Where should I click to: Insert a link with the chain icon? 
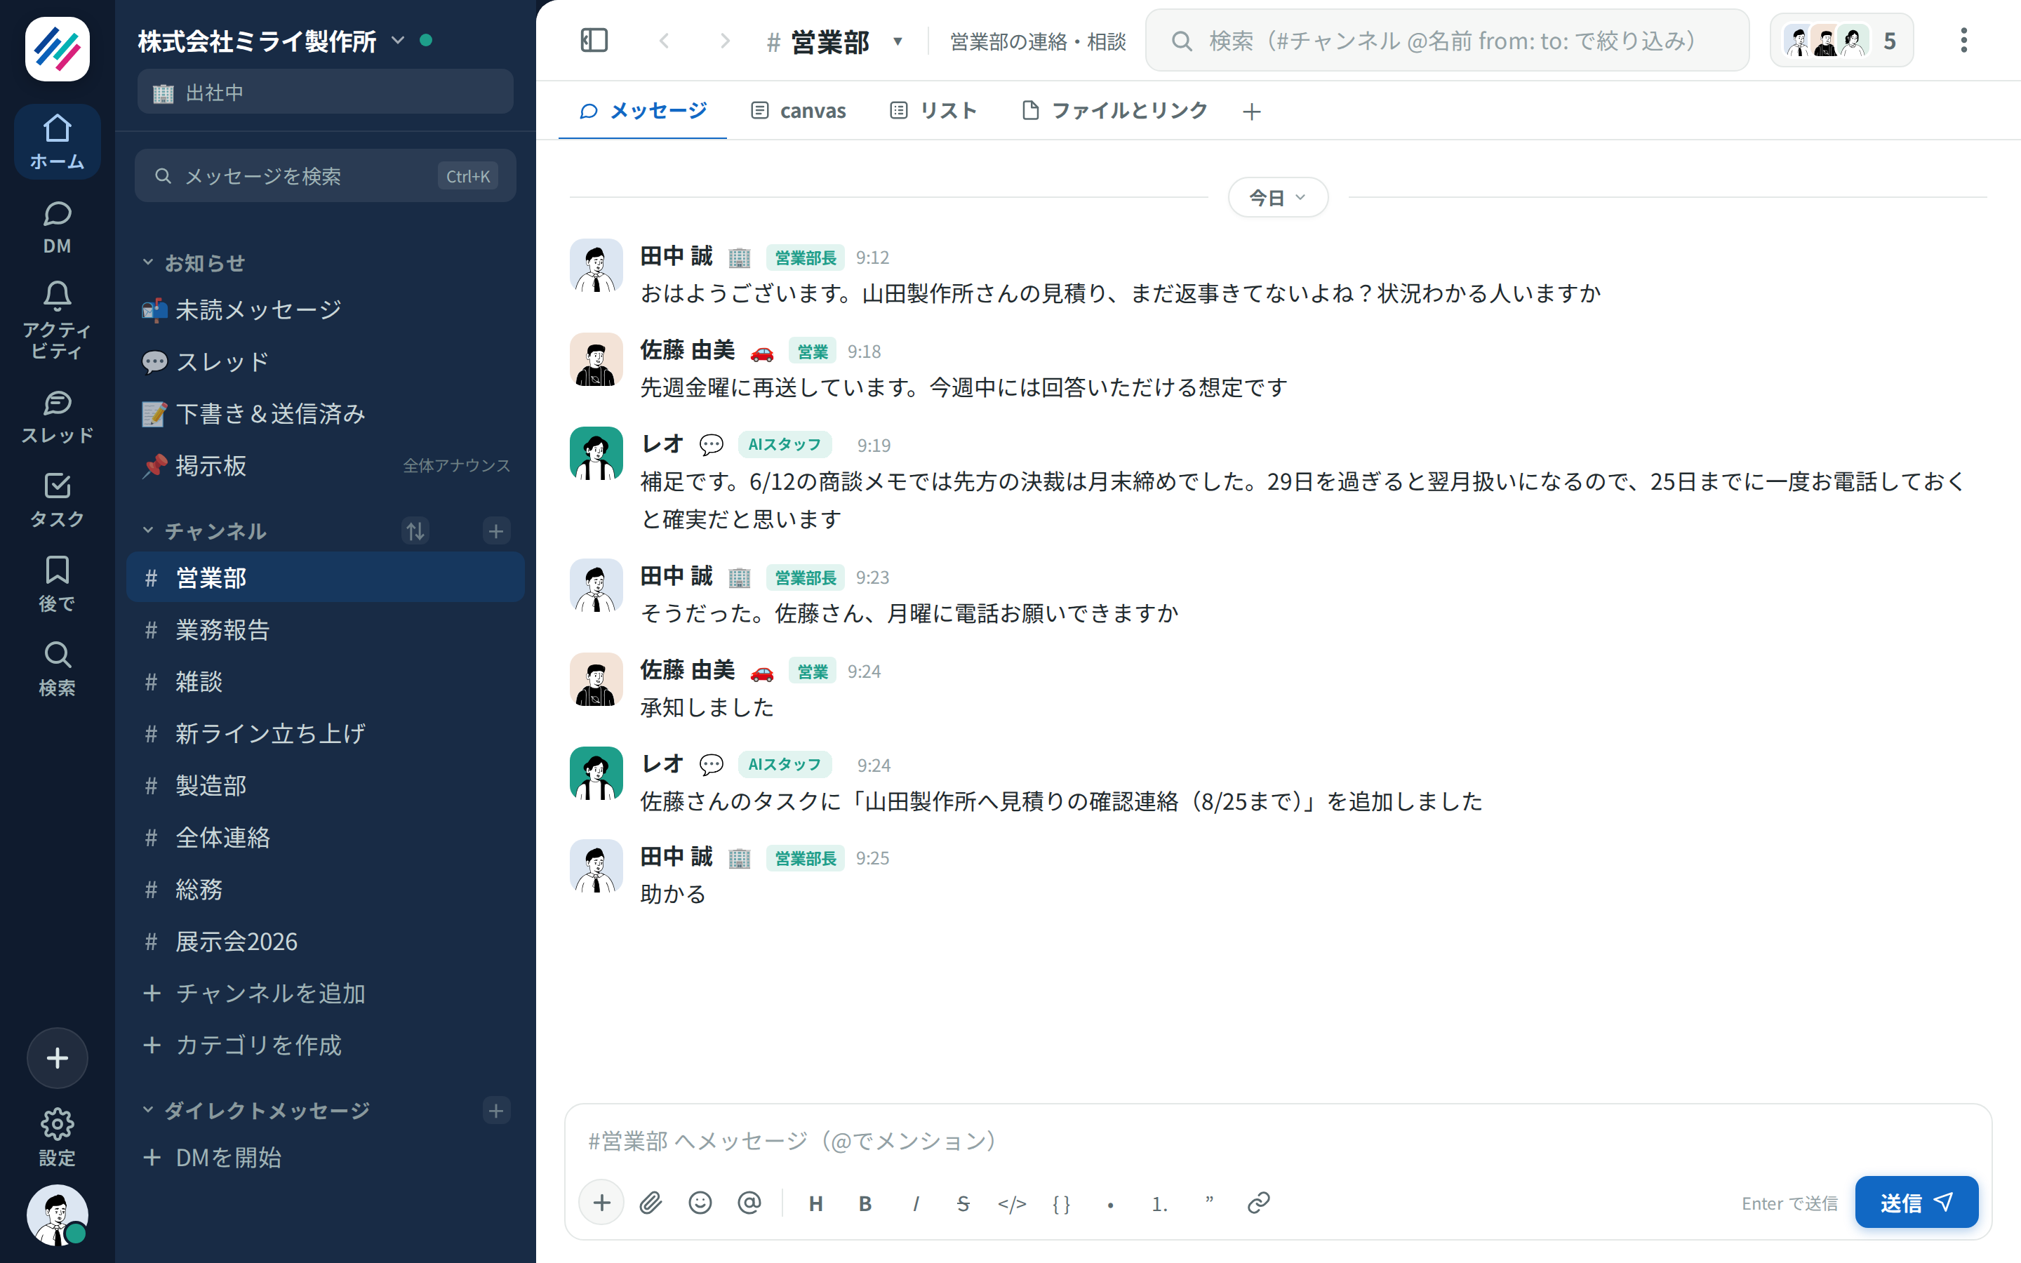(1258, 1203)
